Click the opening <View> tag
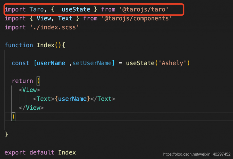 29,90
